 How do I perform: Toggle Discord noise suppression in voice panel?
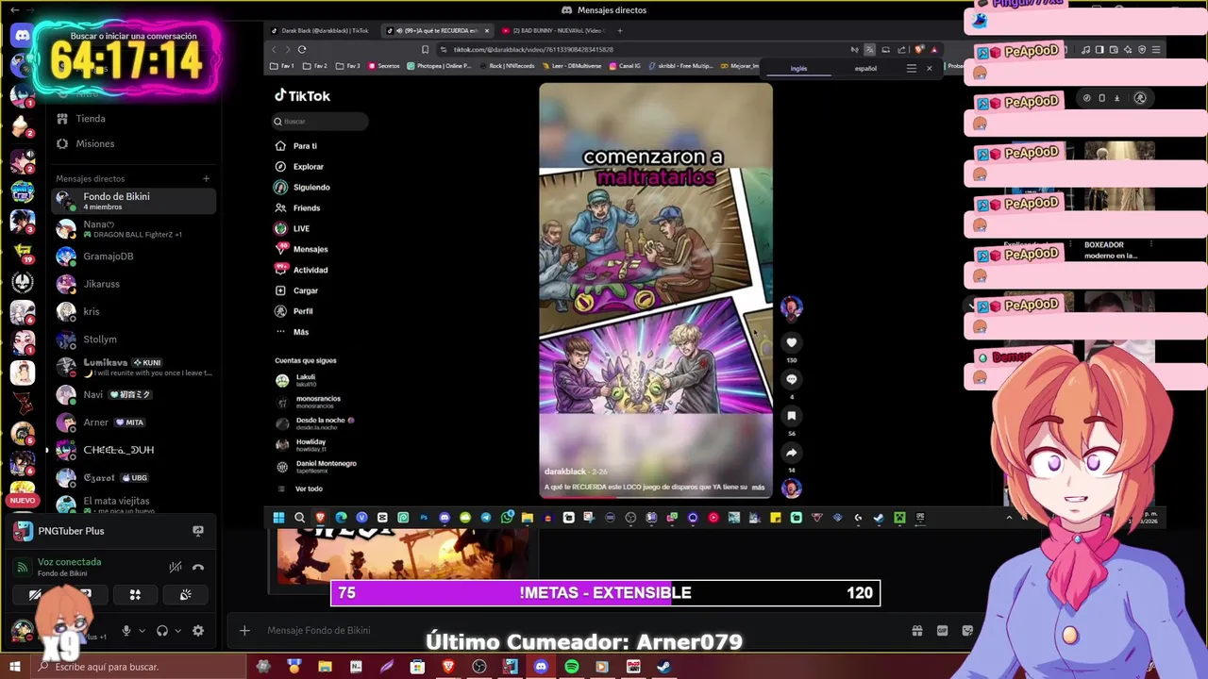click(176, 568)
